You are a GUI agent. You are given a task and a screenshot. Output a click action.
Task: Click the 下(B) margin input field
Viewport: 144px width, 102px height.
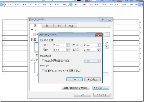point(60,50)
